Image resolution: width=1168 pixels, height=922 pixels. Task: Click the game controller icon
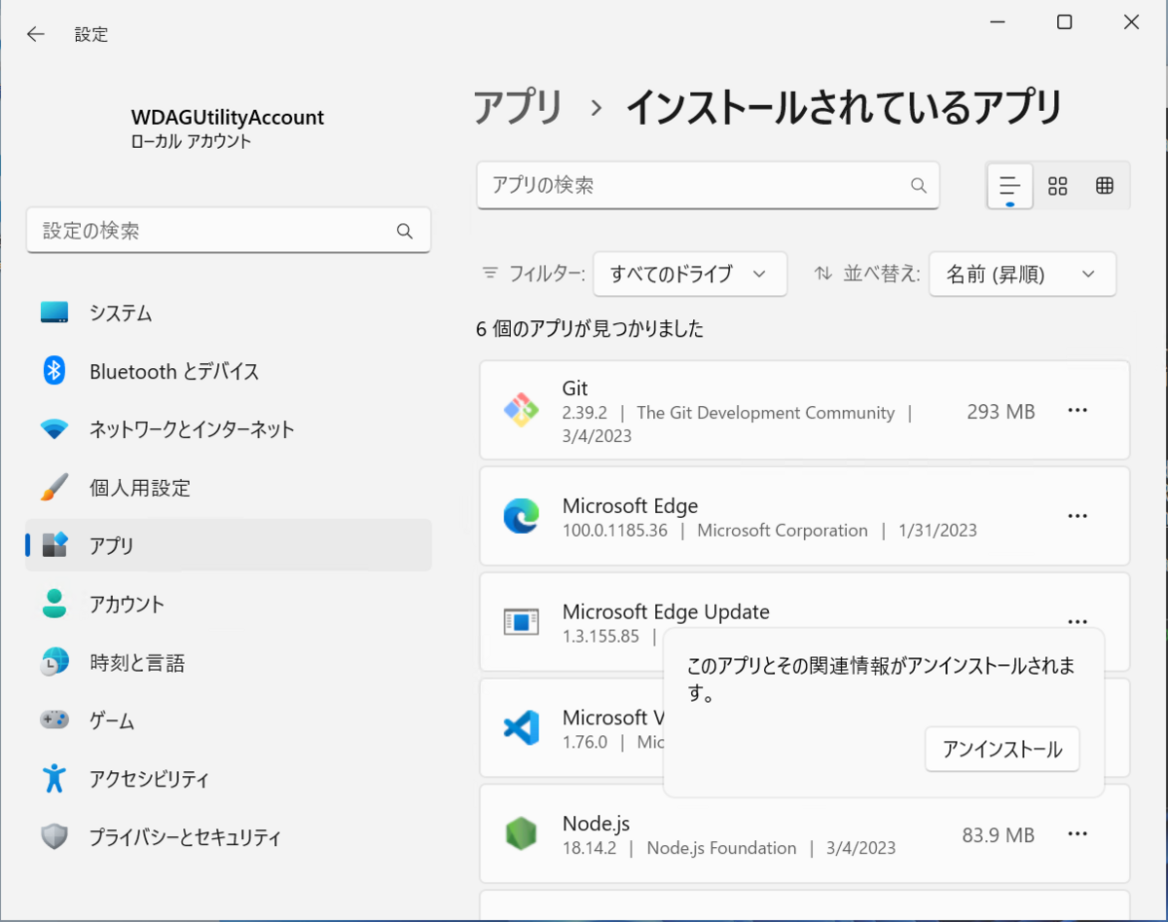tap(55, 720)
